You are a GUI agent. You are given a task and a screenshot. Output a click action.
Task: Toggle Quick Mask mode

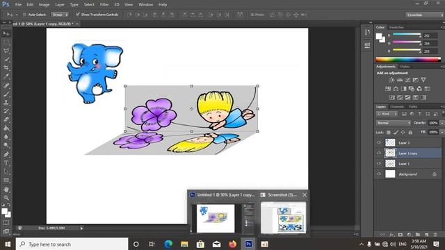(6, 223)
